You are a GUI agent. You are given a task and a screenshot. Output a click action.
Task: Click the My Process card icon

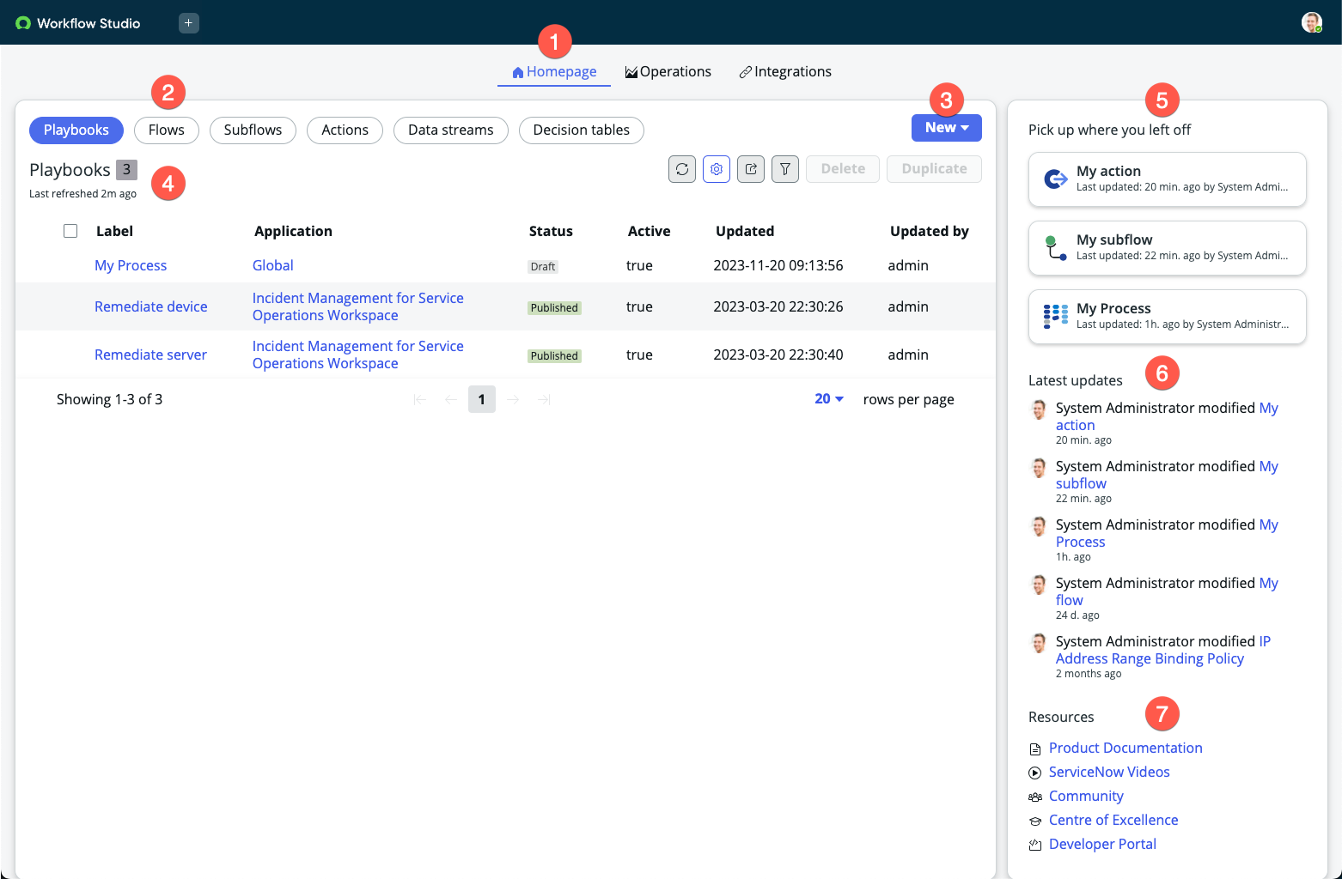click(1055, 316)
